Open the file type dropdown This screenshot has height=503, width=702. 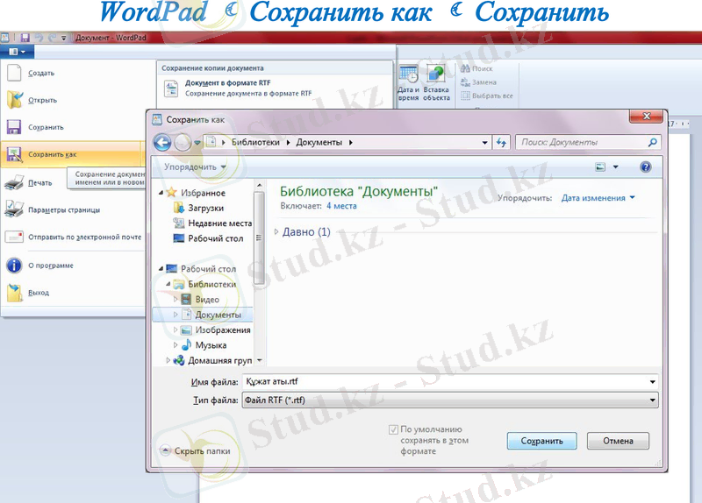coord(652,400)
